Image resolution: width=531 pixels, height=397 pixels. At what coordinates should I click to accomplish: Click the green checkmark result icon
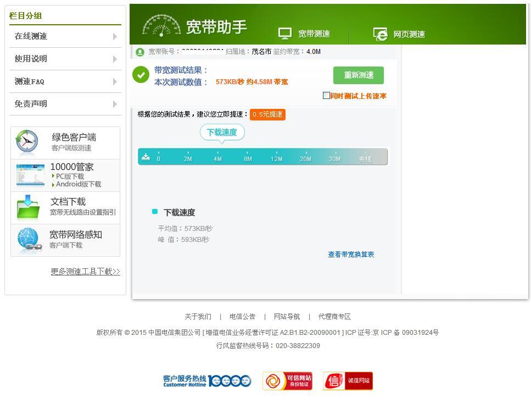(141, 75)
